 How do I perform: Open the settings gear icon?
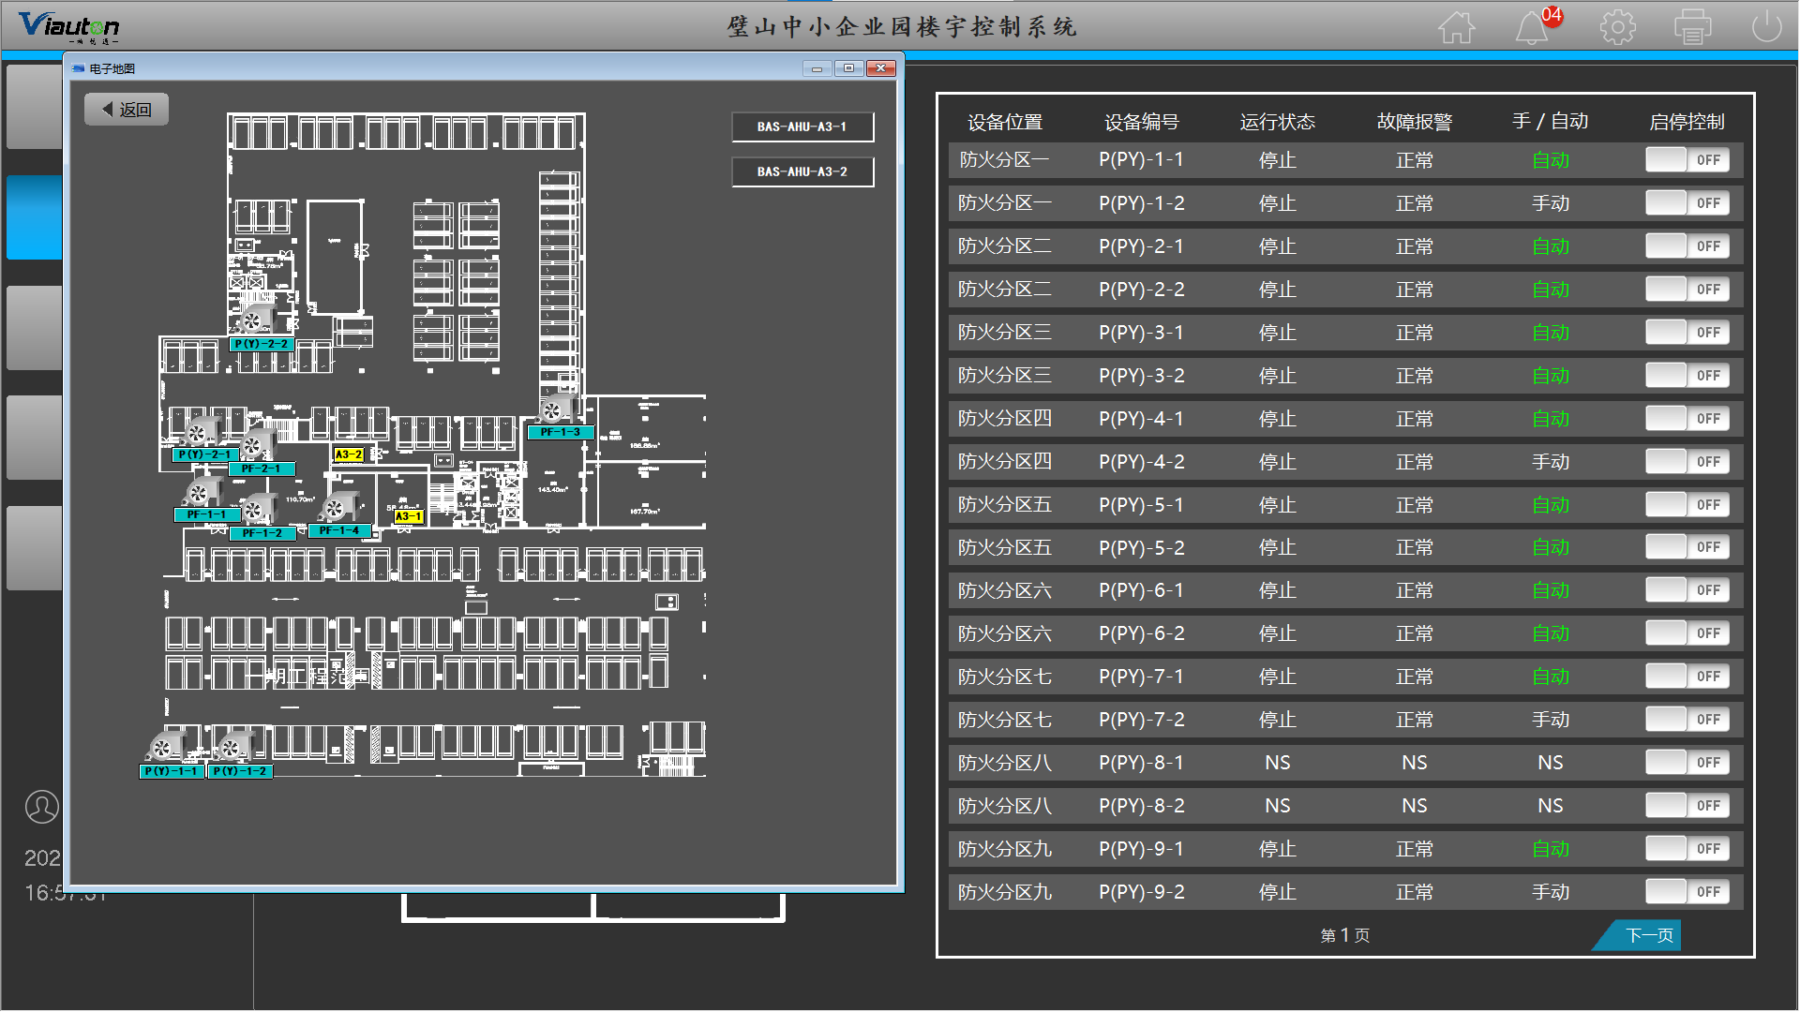[1617, 27]
